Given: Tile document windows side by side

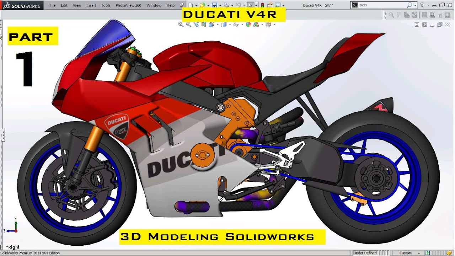Looking at the screenshot, I should pos(417,25).
